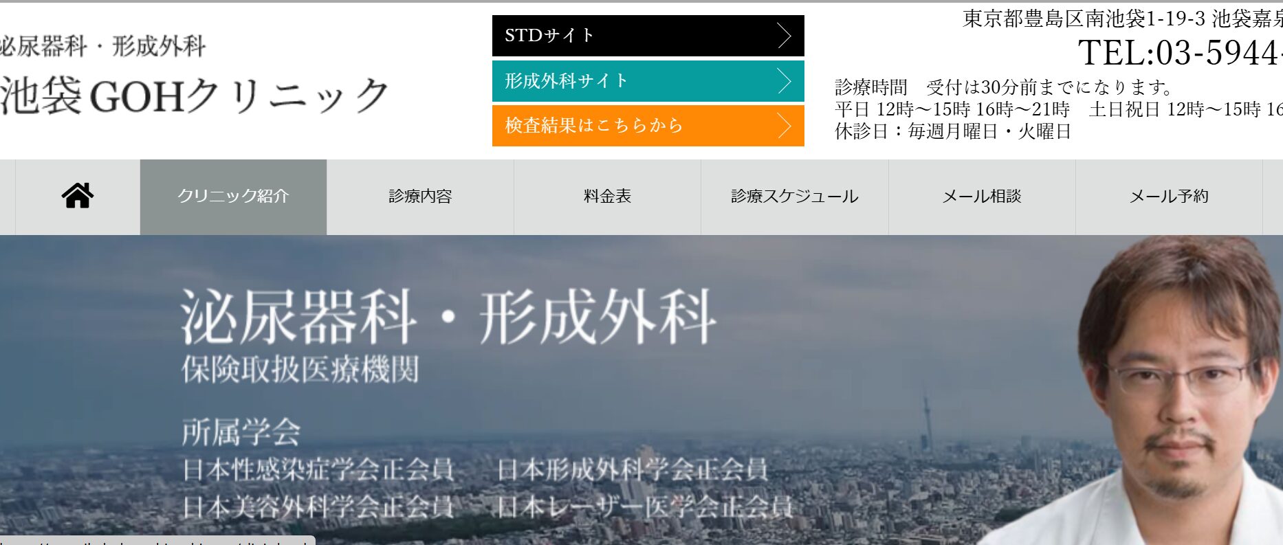Click the TEL:03-5944 phone number

tap(1180, 53)
